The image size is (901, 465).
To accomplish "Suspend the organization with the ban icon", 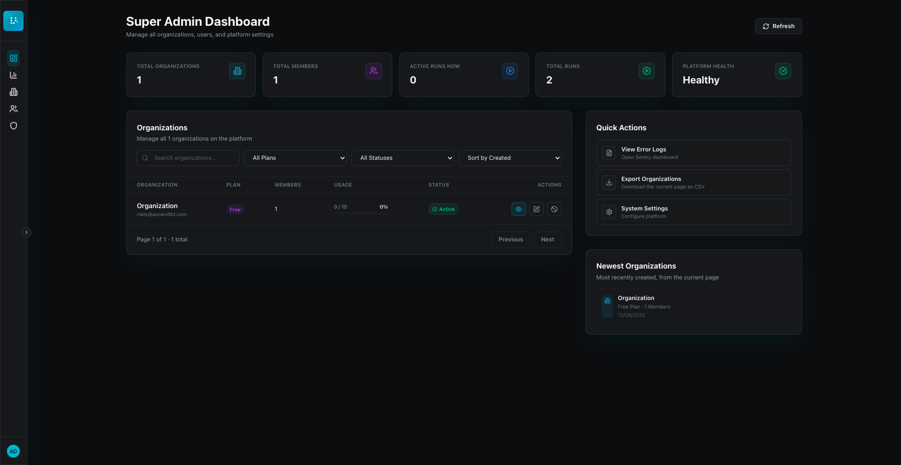I will [554, 209].
